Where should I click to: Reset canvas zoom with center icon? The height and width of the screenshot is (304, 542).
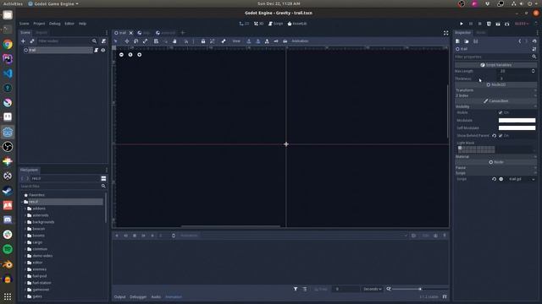click(x=130, y=54)
